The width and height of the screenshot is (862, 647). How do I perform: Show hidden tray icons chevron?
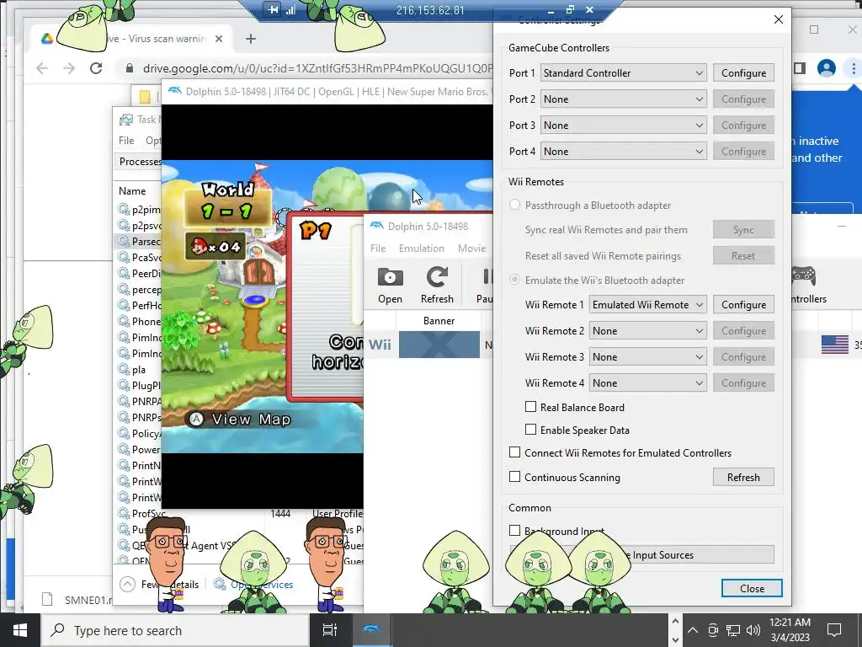(693, 630)
